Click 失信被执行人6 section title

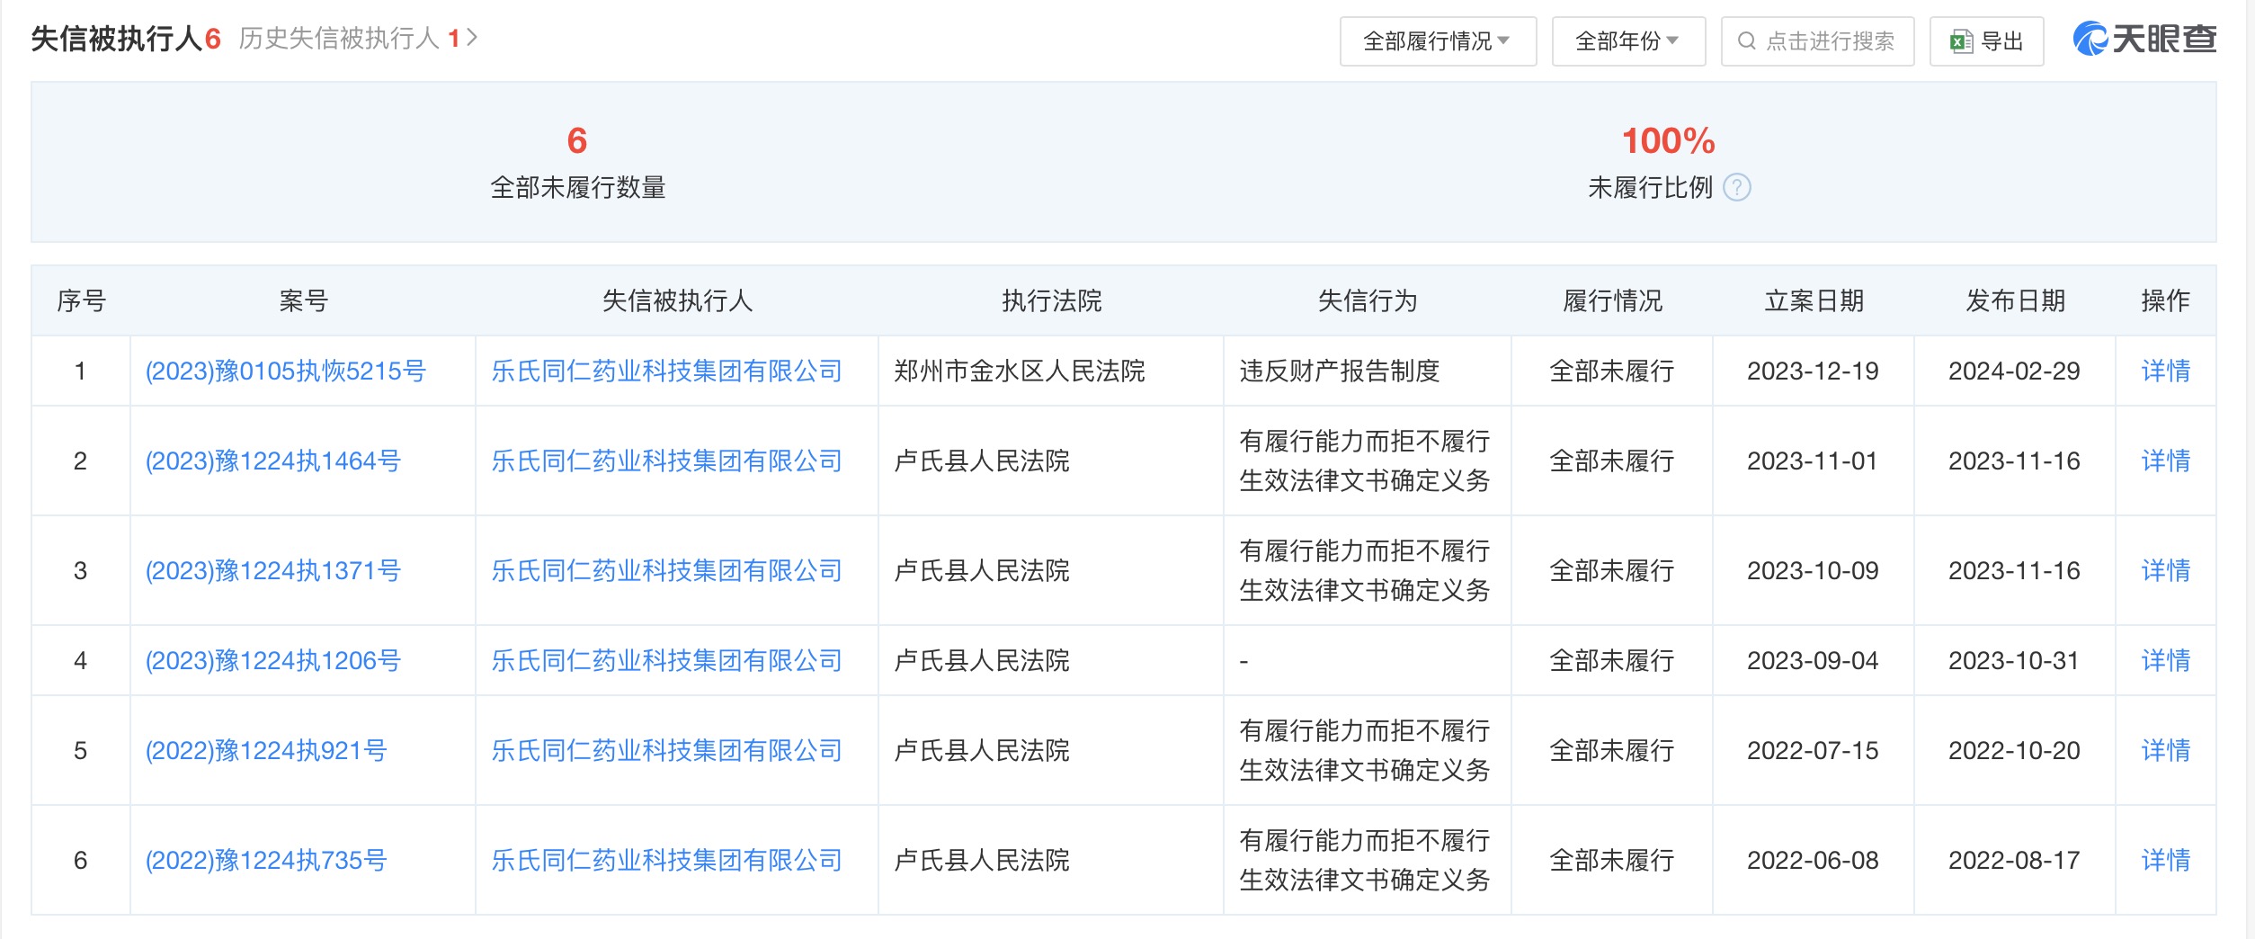point(126,38)
